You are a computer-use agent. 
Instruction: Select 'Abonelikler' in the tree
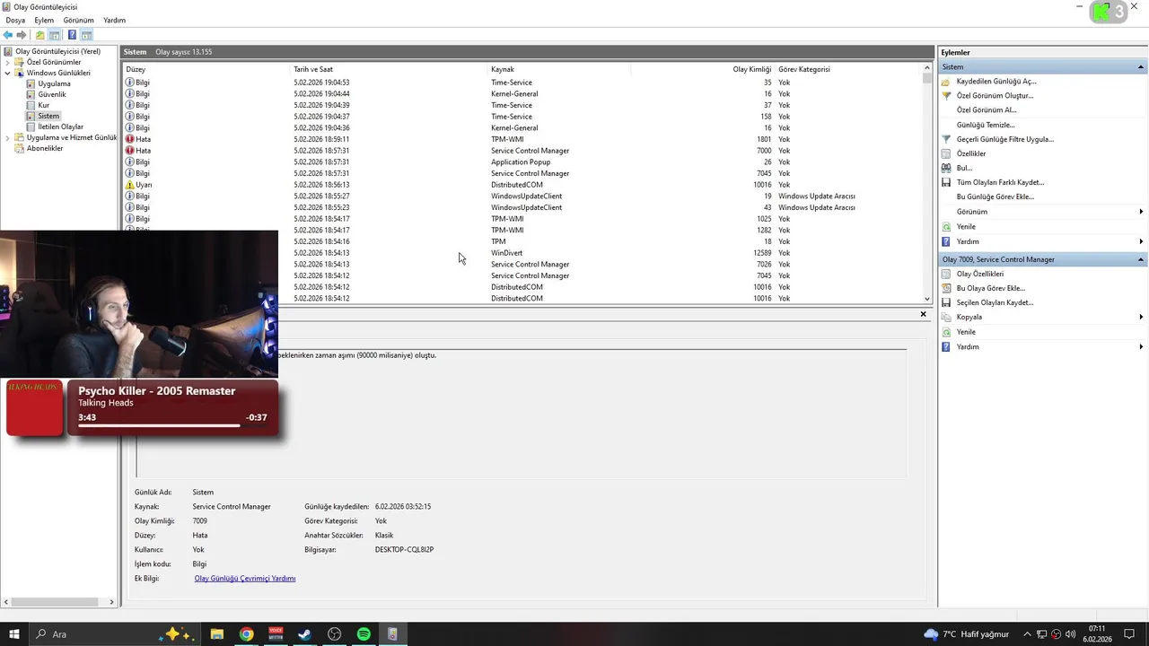pos(45,149)
